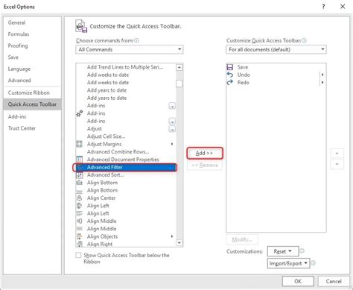The width and height of the screenshot is (353, 290).
Task: Close the Excel Options dialog
Action: point(343,7)
